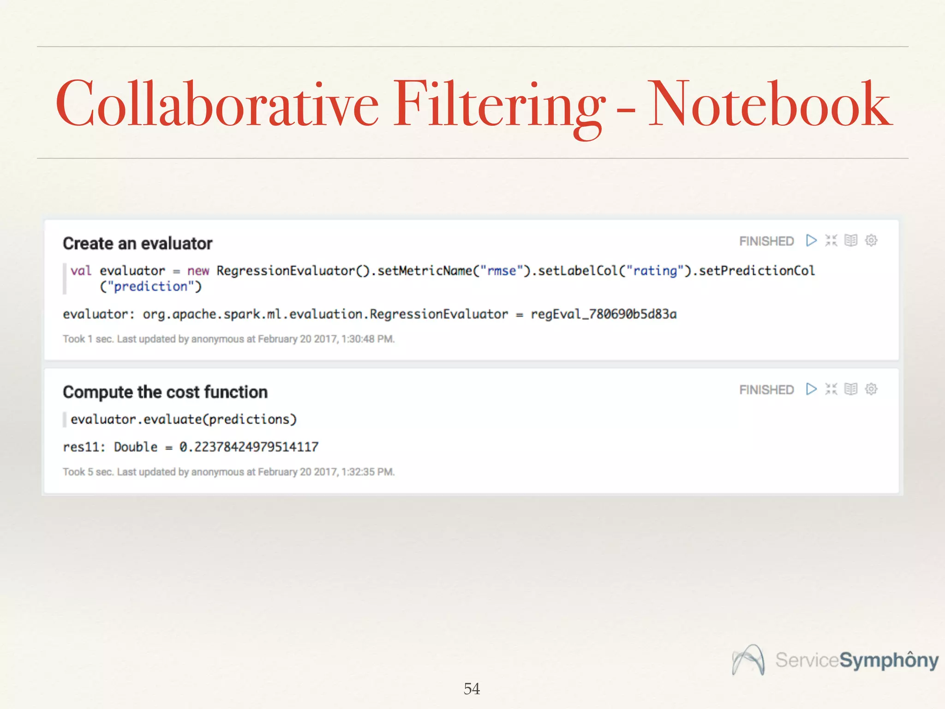
Task: Hide editor of Compute the cost function paragraph
Action: 831,389
